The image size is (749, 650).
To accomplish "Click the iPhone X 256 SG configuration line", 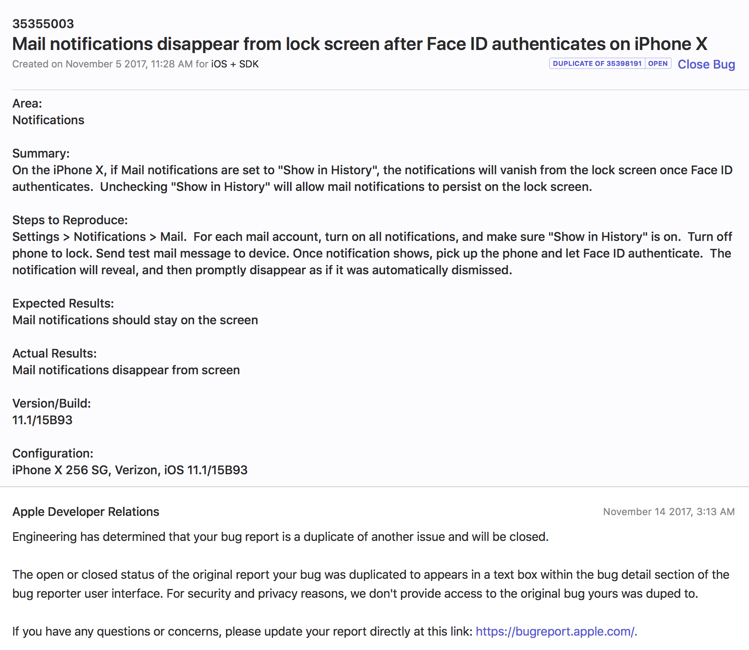I will pos(130,470).
